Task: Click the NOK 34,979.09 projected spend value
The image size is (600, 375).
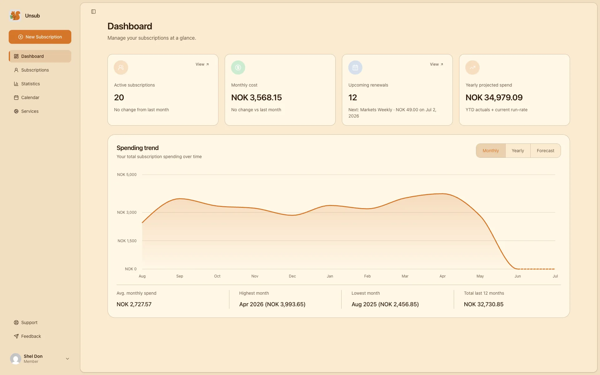Action: (494, 97)
